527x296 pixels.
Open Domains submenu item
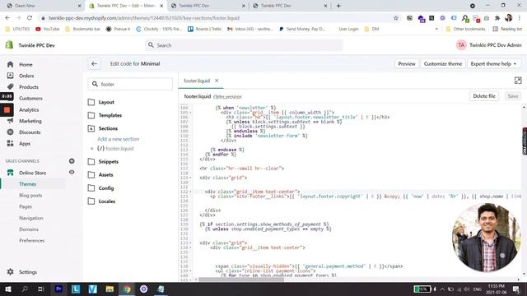29,229
